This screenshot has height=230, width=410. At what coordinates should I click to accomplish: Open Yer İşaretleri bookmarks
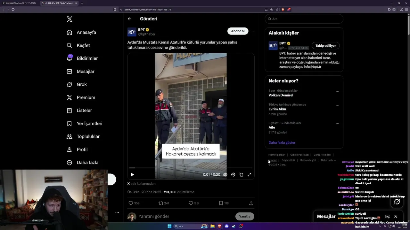coord(84,123)
